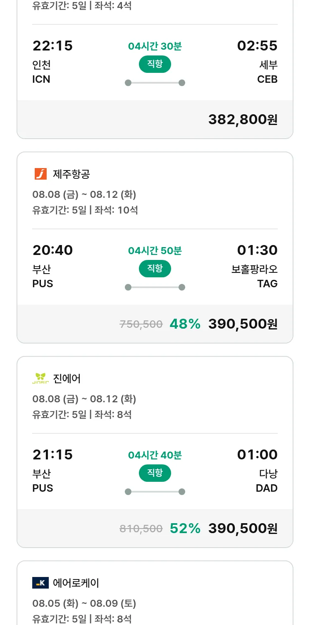
Task: Open the 제주항공 airline name
Action: 72,174
